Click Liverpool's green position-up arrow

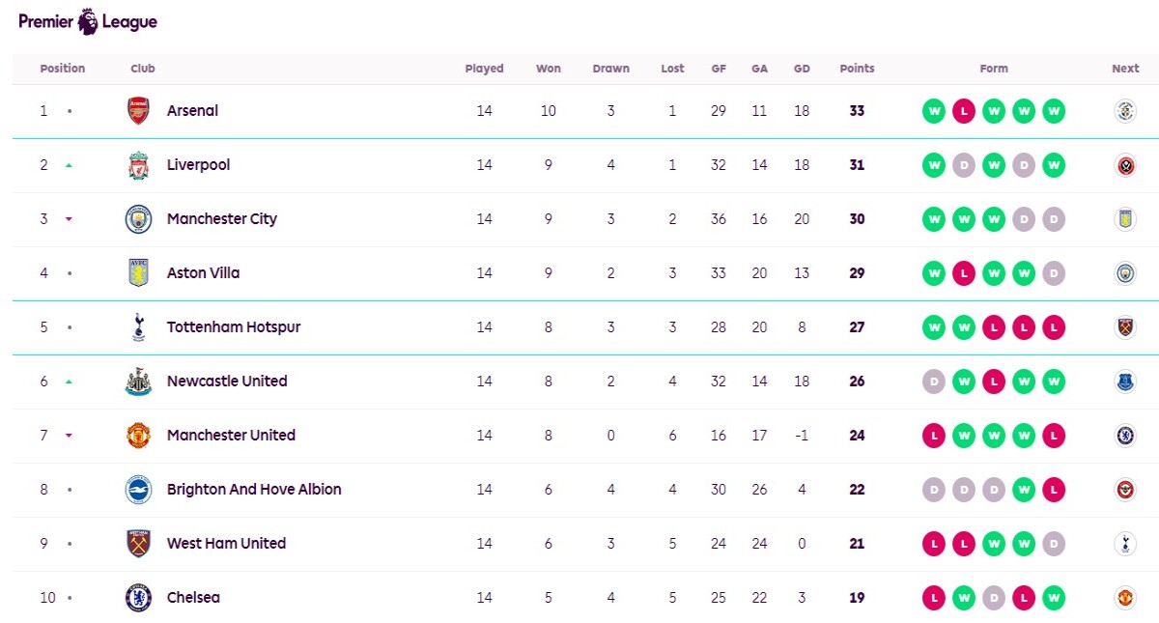click(69, 165)
